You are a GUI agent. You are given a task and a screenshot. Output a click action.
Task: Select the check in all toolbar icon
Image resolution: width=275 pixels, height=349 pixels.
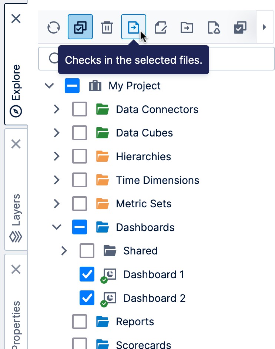240,27
